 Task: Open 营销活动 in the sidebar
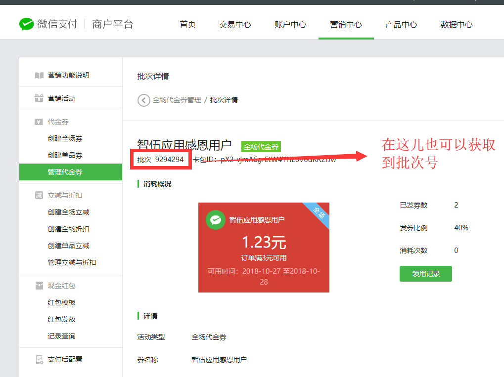coord(62,98)
